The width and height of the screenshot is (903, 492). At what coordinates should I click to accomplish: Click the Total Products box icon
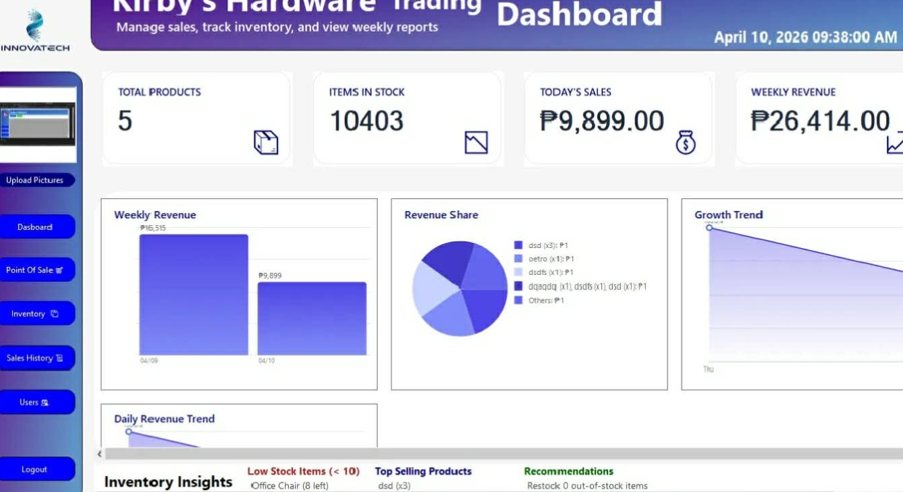tap(266, 142)
